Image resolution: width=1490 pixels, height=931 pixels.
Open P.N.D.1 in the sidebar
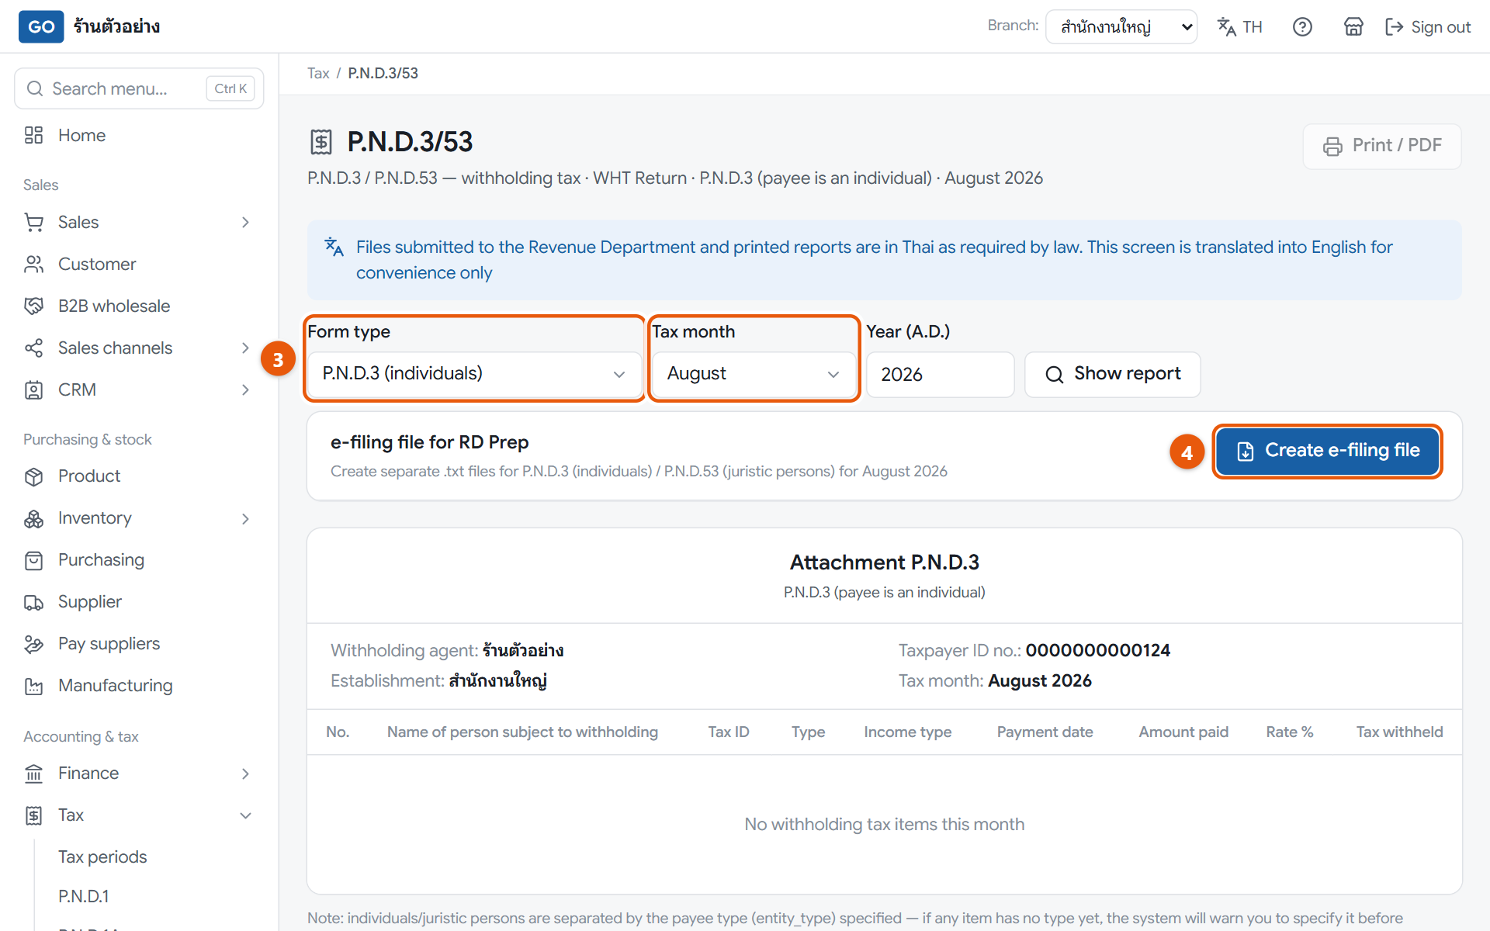click(x=84, y=897)
